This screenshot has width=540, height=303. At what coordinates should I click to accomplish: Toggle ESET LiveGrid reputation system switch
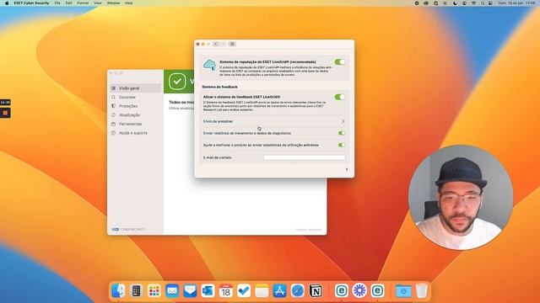point(339,62)
